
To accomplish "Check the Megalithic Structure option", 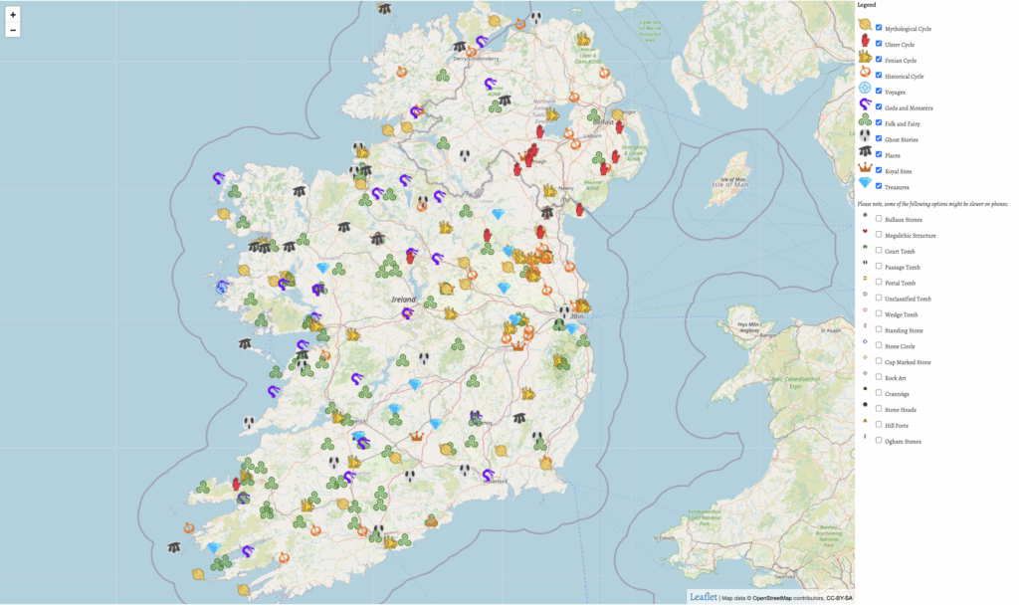I will point(879,234).
